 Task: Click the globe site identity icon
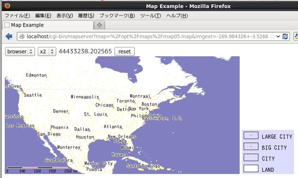[22, 36]
